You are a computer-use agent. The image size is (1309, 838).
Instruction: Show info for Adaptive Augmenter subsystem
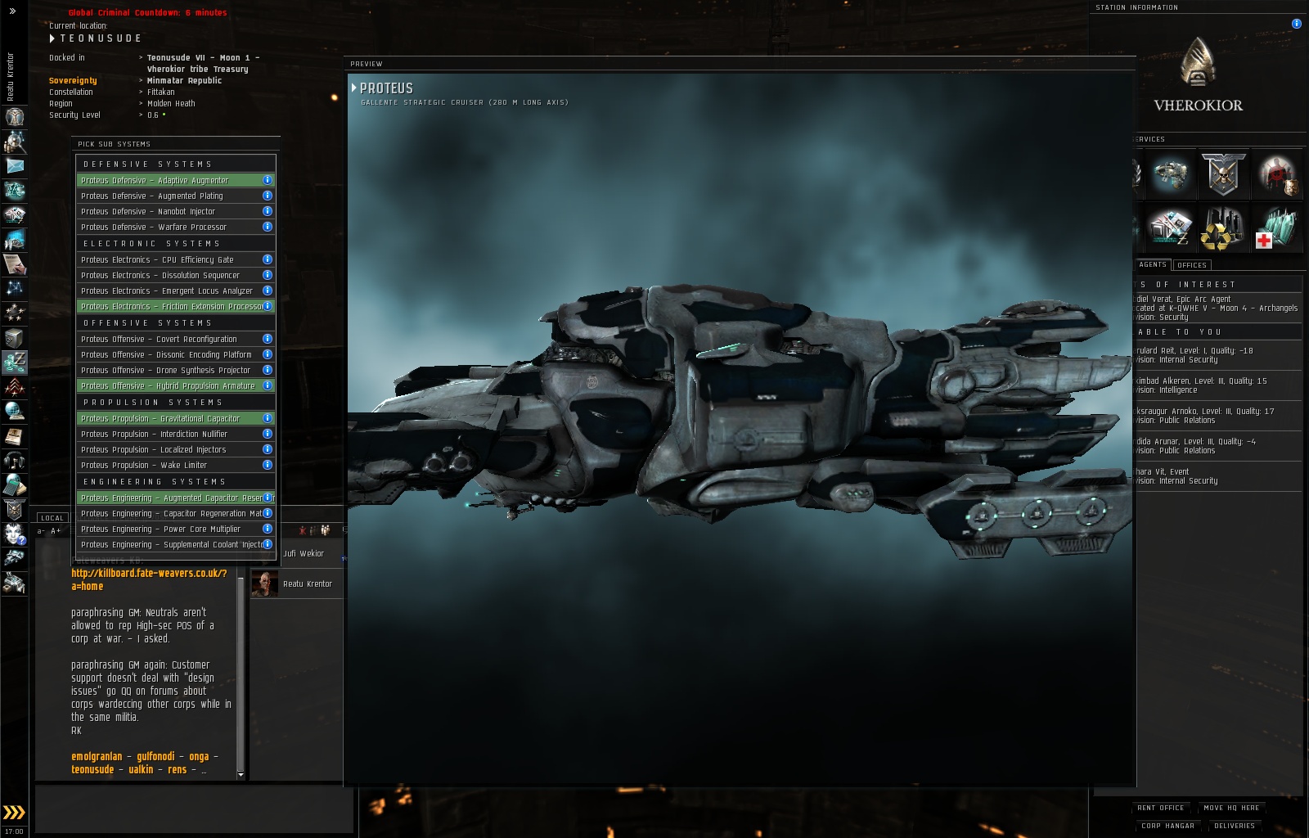pos(268,180)
